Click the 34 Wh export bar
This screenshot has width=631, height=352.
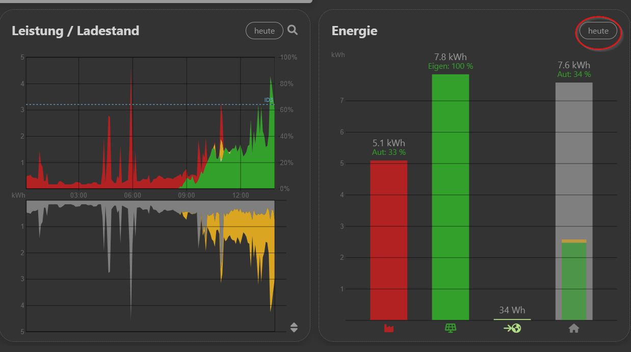(512, 319)
